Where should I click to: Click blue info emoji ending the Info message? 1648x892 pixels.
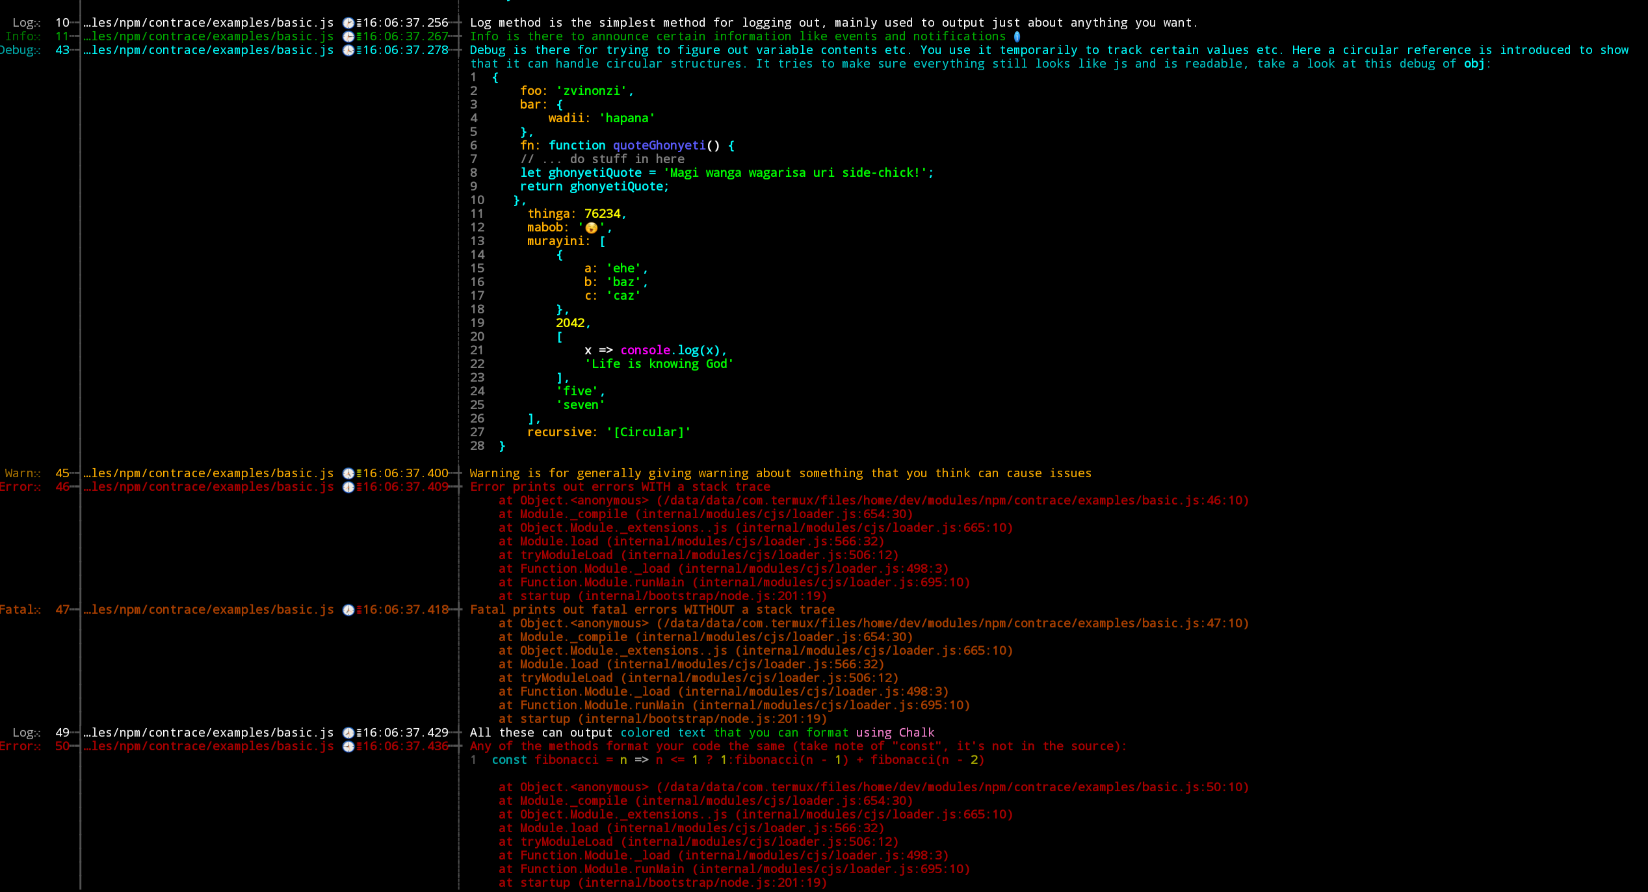(x=1017, y=36)
